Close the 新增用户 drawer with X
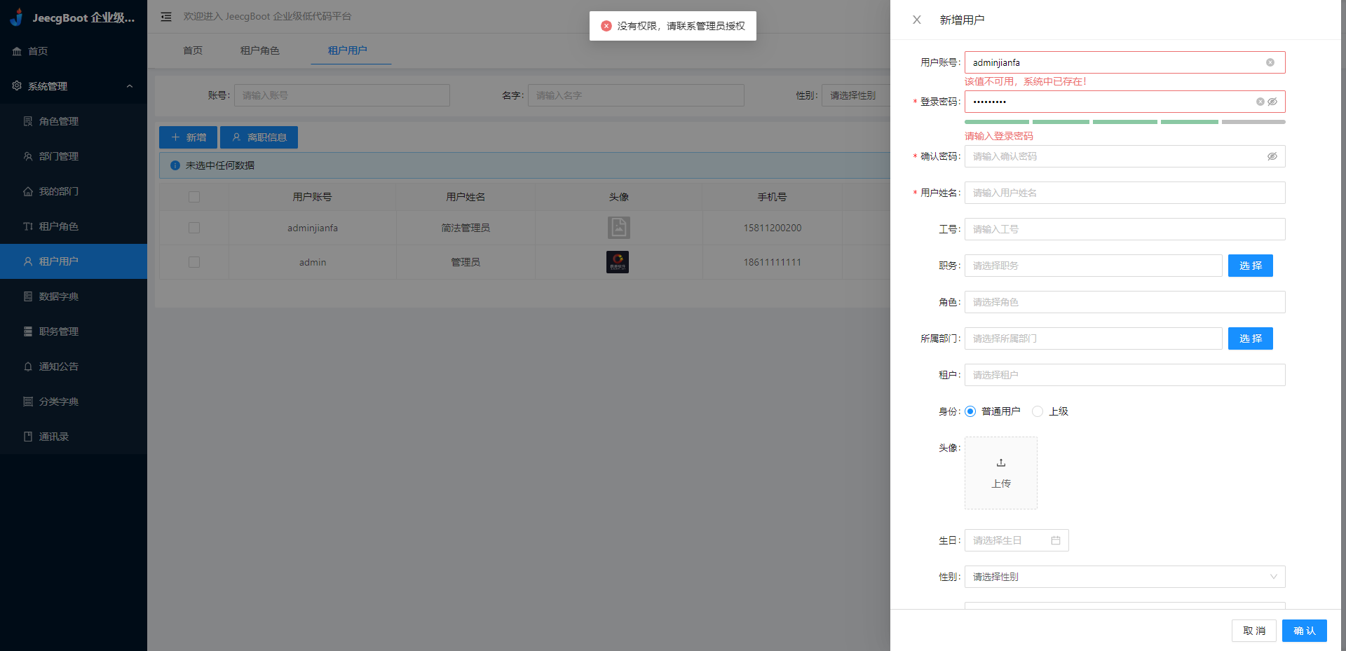Image resolution: width=1346 pixels, height=651 pixels. (916, 20)
